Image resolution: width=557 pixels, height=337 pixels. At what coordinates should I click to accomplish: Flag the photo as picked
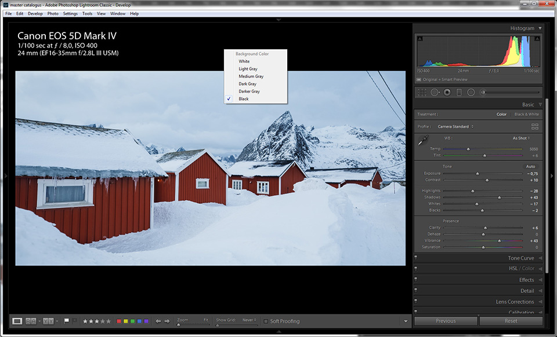coord(66,321)
